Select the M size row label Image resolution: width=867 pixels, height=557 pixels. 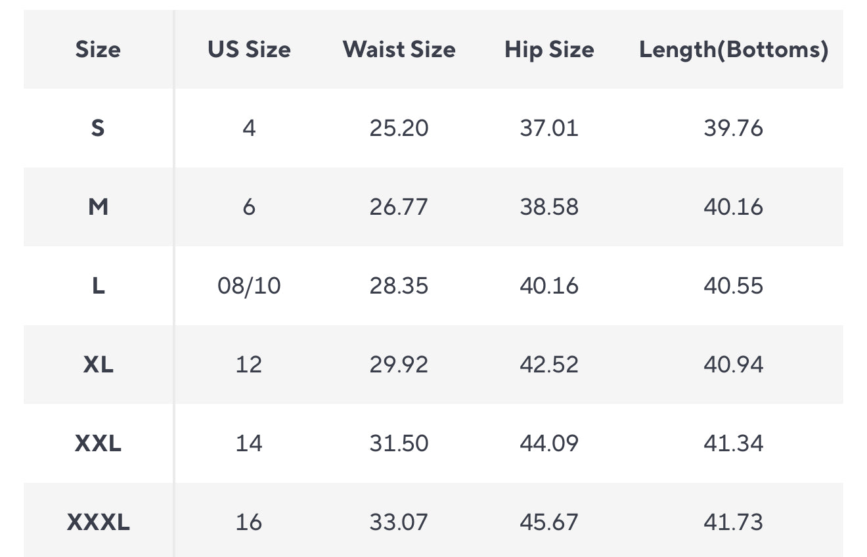click(x=98, y=207)
